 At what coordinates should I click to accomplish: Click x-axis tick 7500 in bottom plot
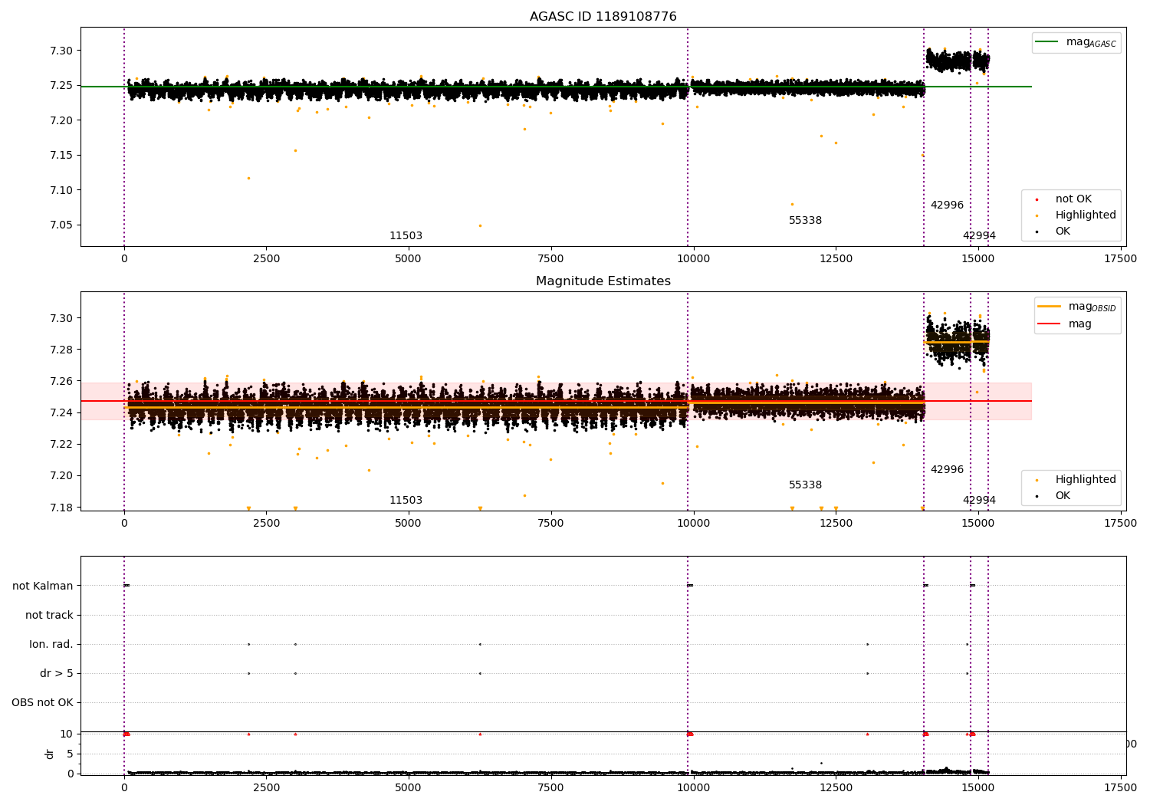[x=550, y=787]
